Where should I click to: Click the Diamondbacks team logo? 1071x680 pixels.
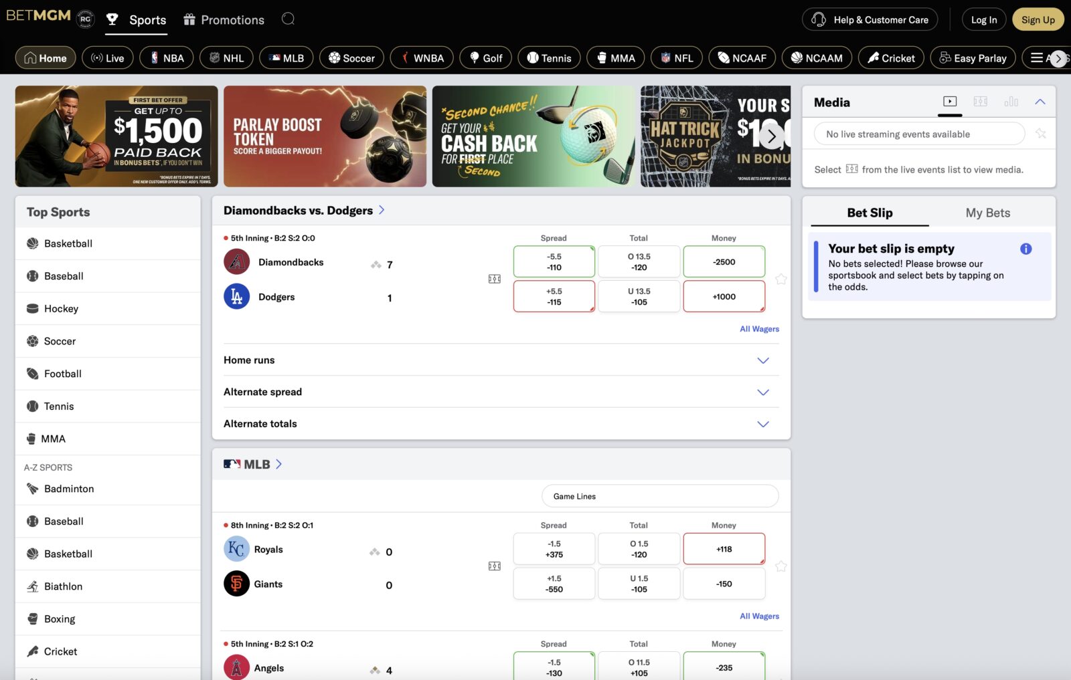coord(236,262)
